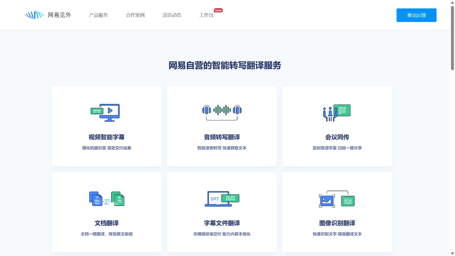Click the scrollbar up arrow
Screen dimensions: 455x256
click(452, 3)
